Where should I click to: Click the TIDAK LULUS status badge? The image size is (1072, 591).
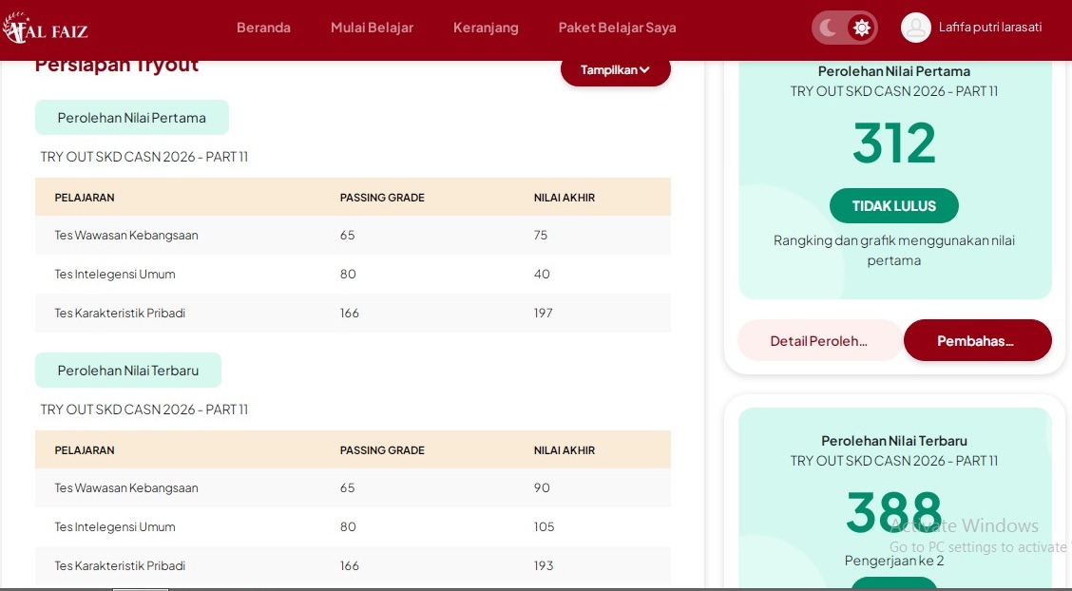tap(893, 205)
